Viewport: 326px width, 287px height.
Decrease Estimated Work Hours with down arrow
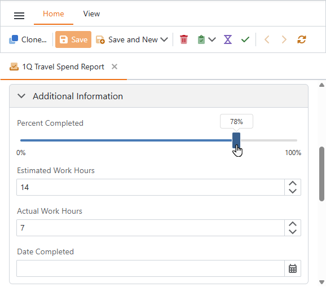coord(293,191)
